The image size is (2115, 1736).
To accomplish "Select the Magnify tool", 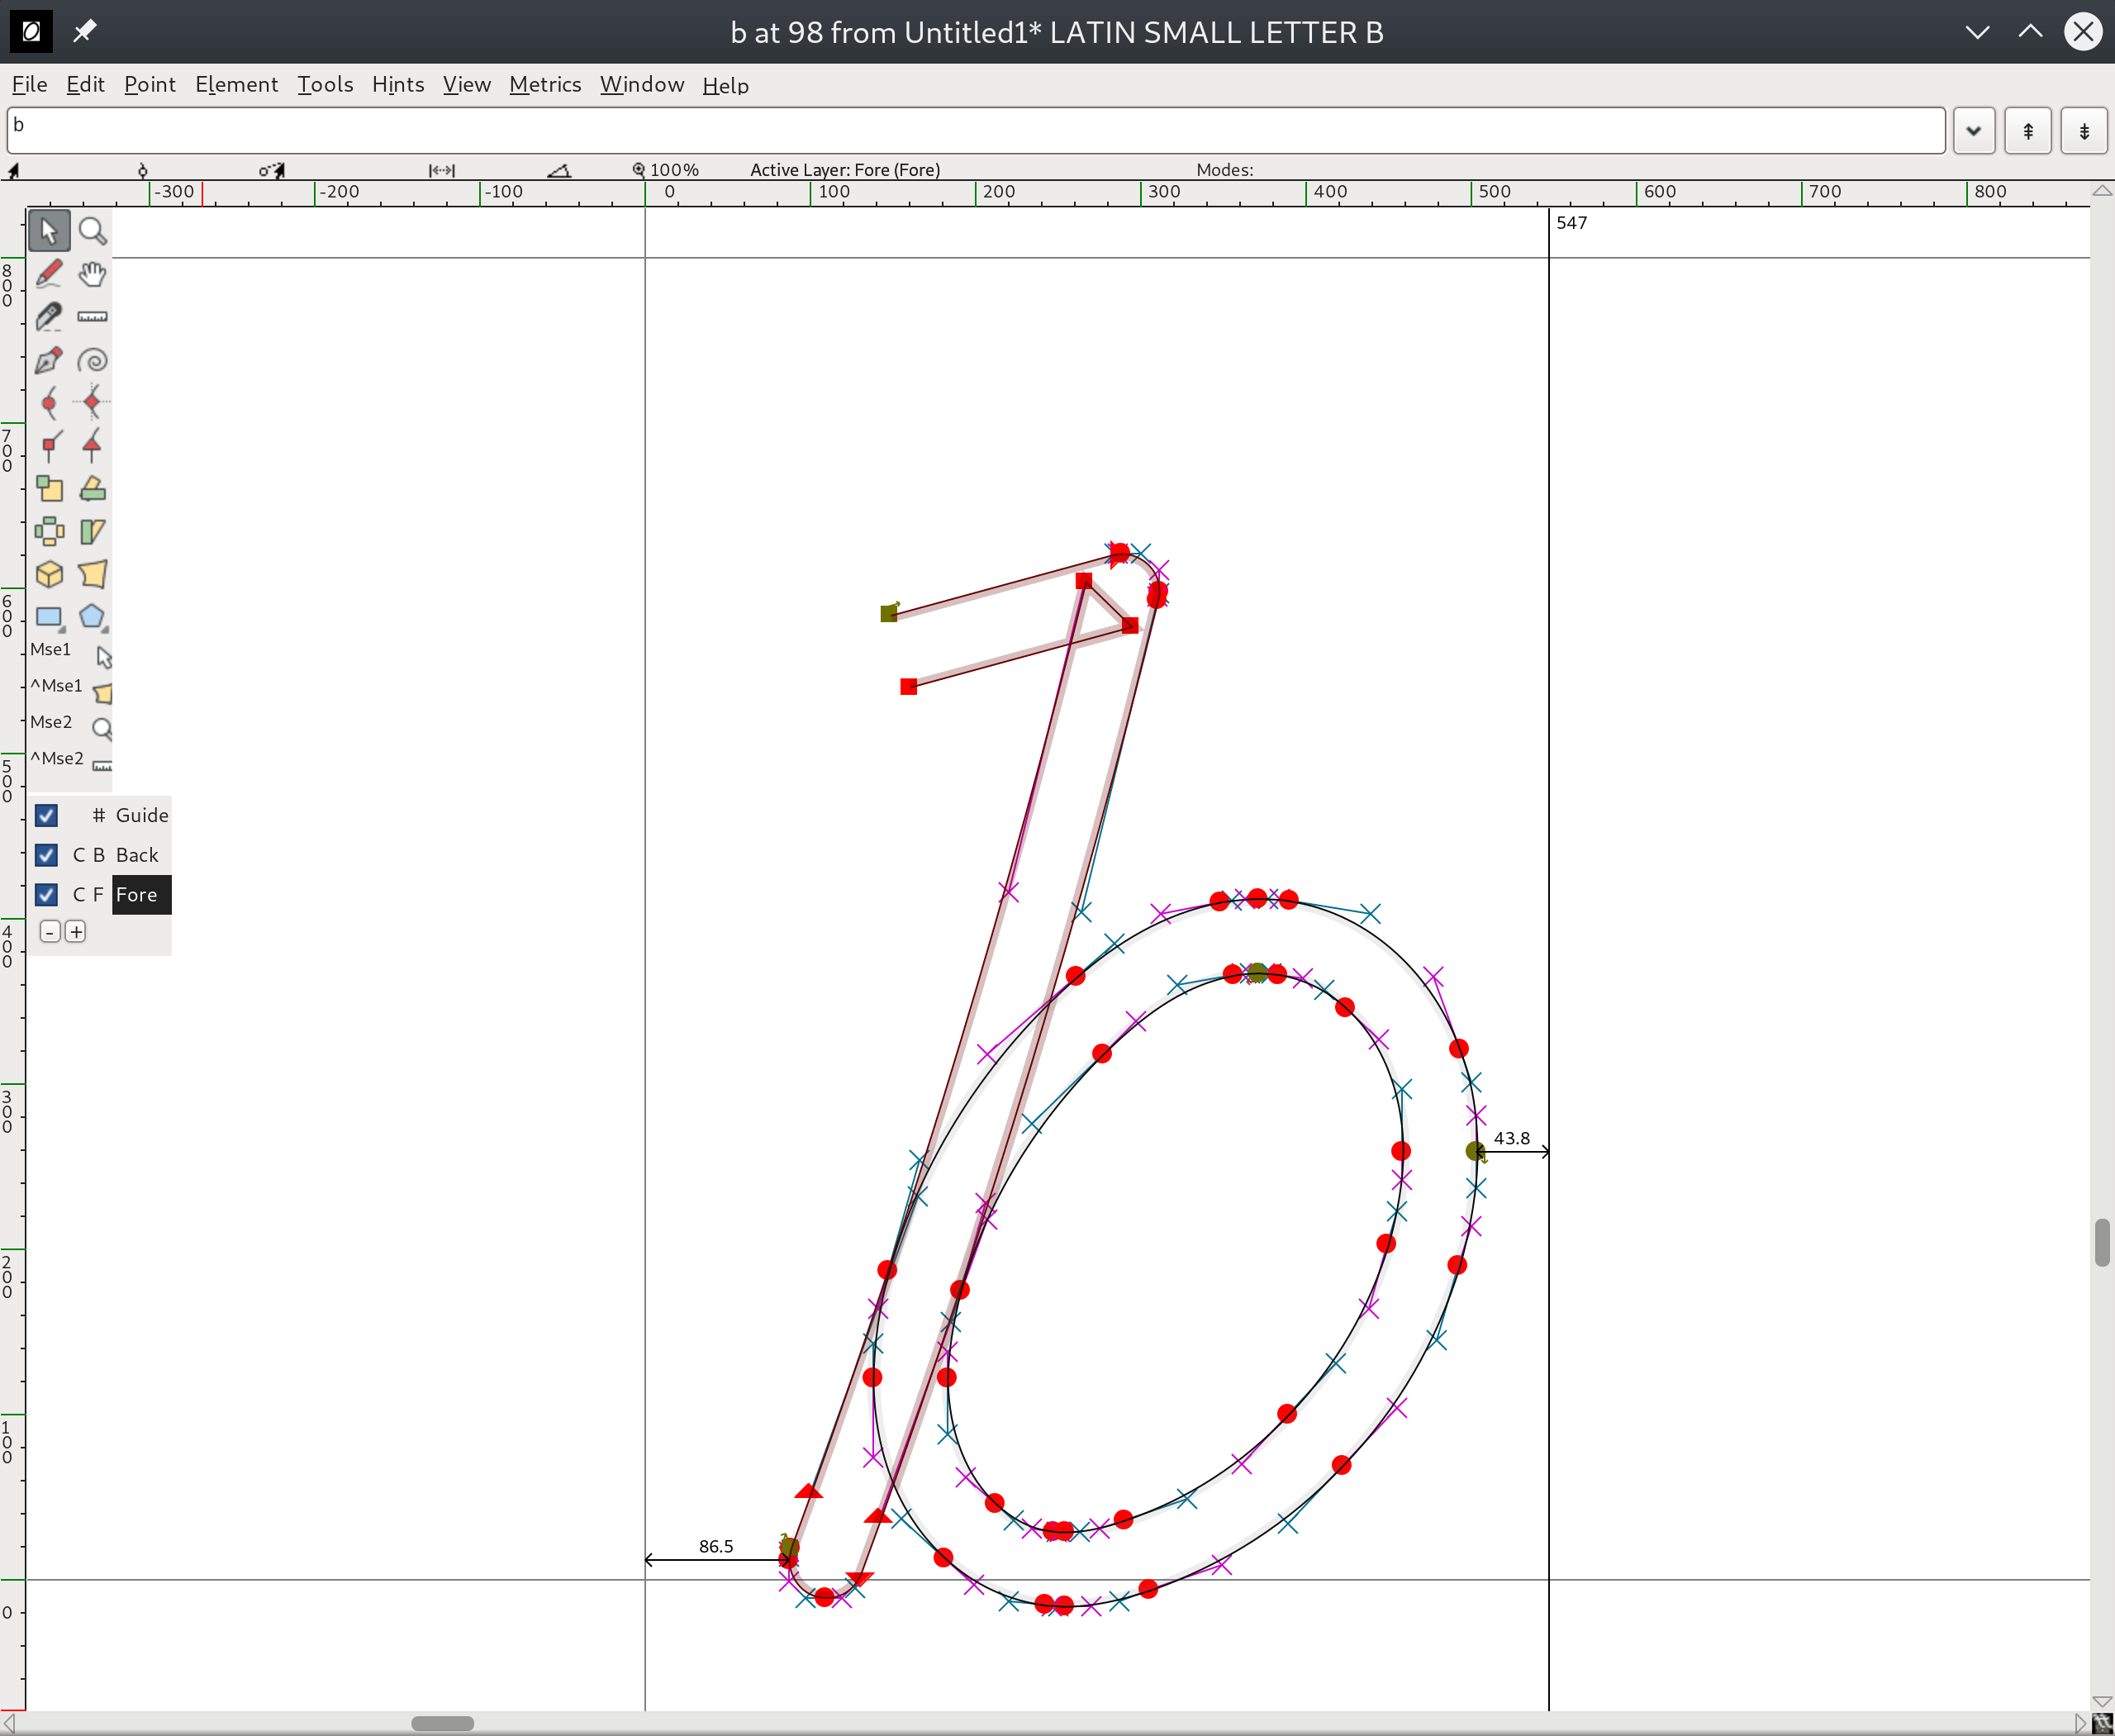I will [92, 231].
